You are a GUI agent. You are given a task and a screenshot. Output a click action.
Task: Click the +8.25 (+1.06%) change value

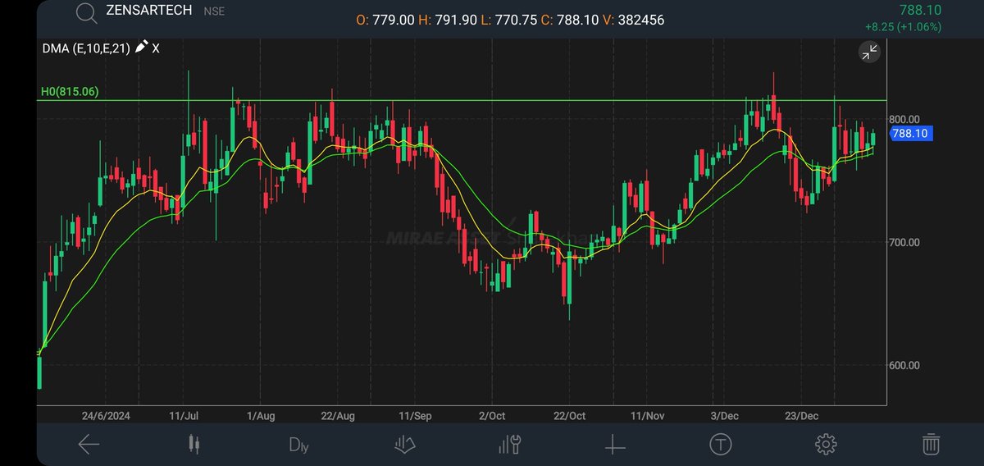[x=903, y=27]
